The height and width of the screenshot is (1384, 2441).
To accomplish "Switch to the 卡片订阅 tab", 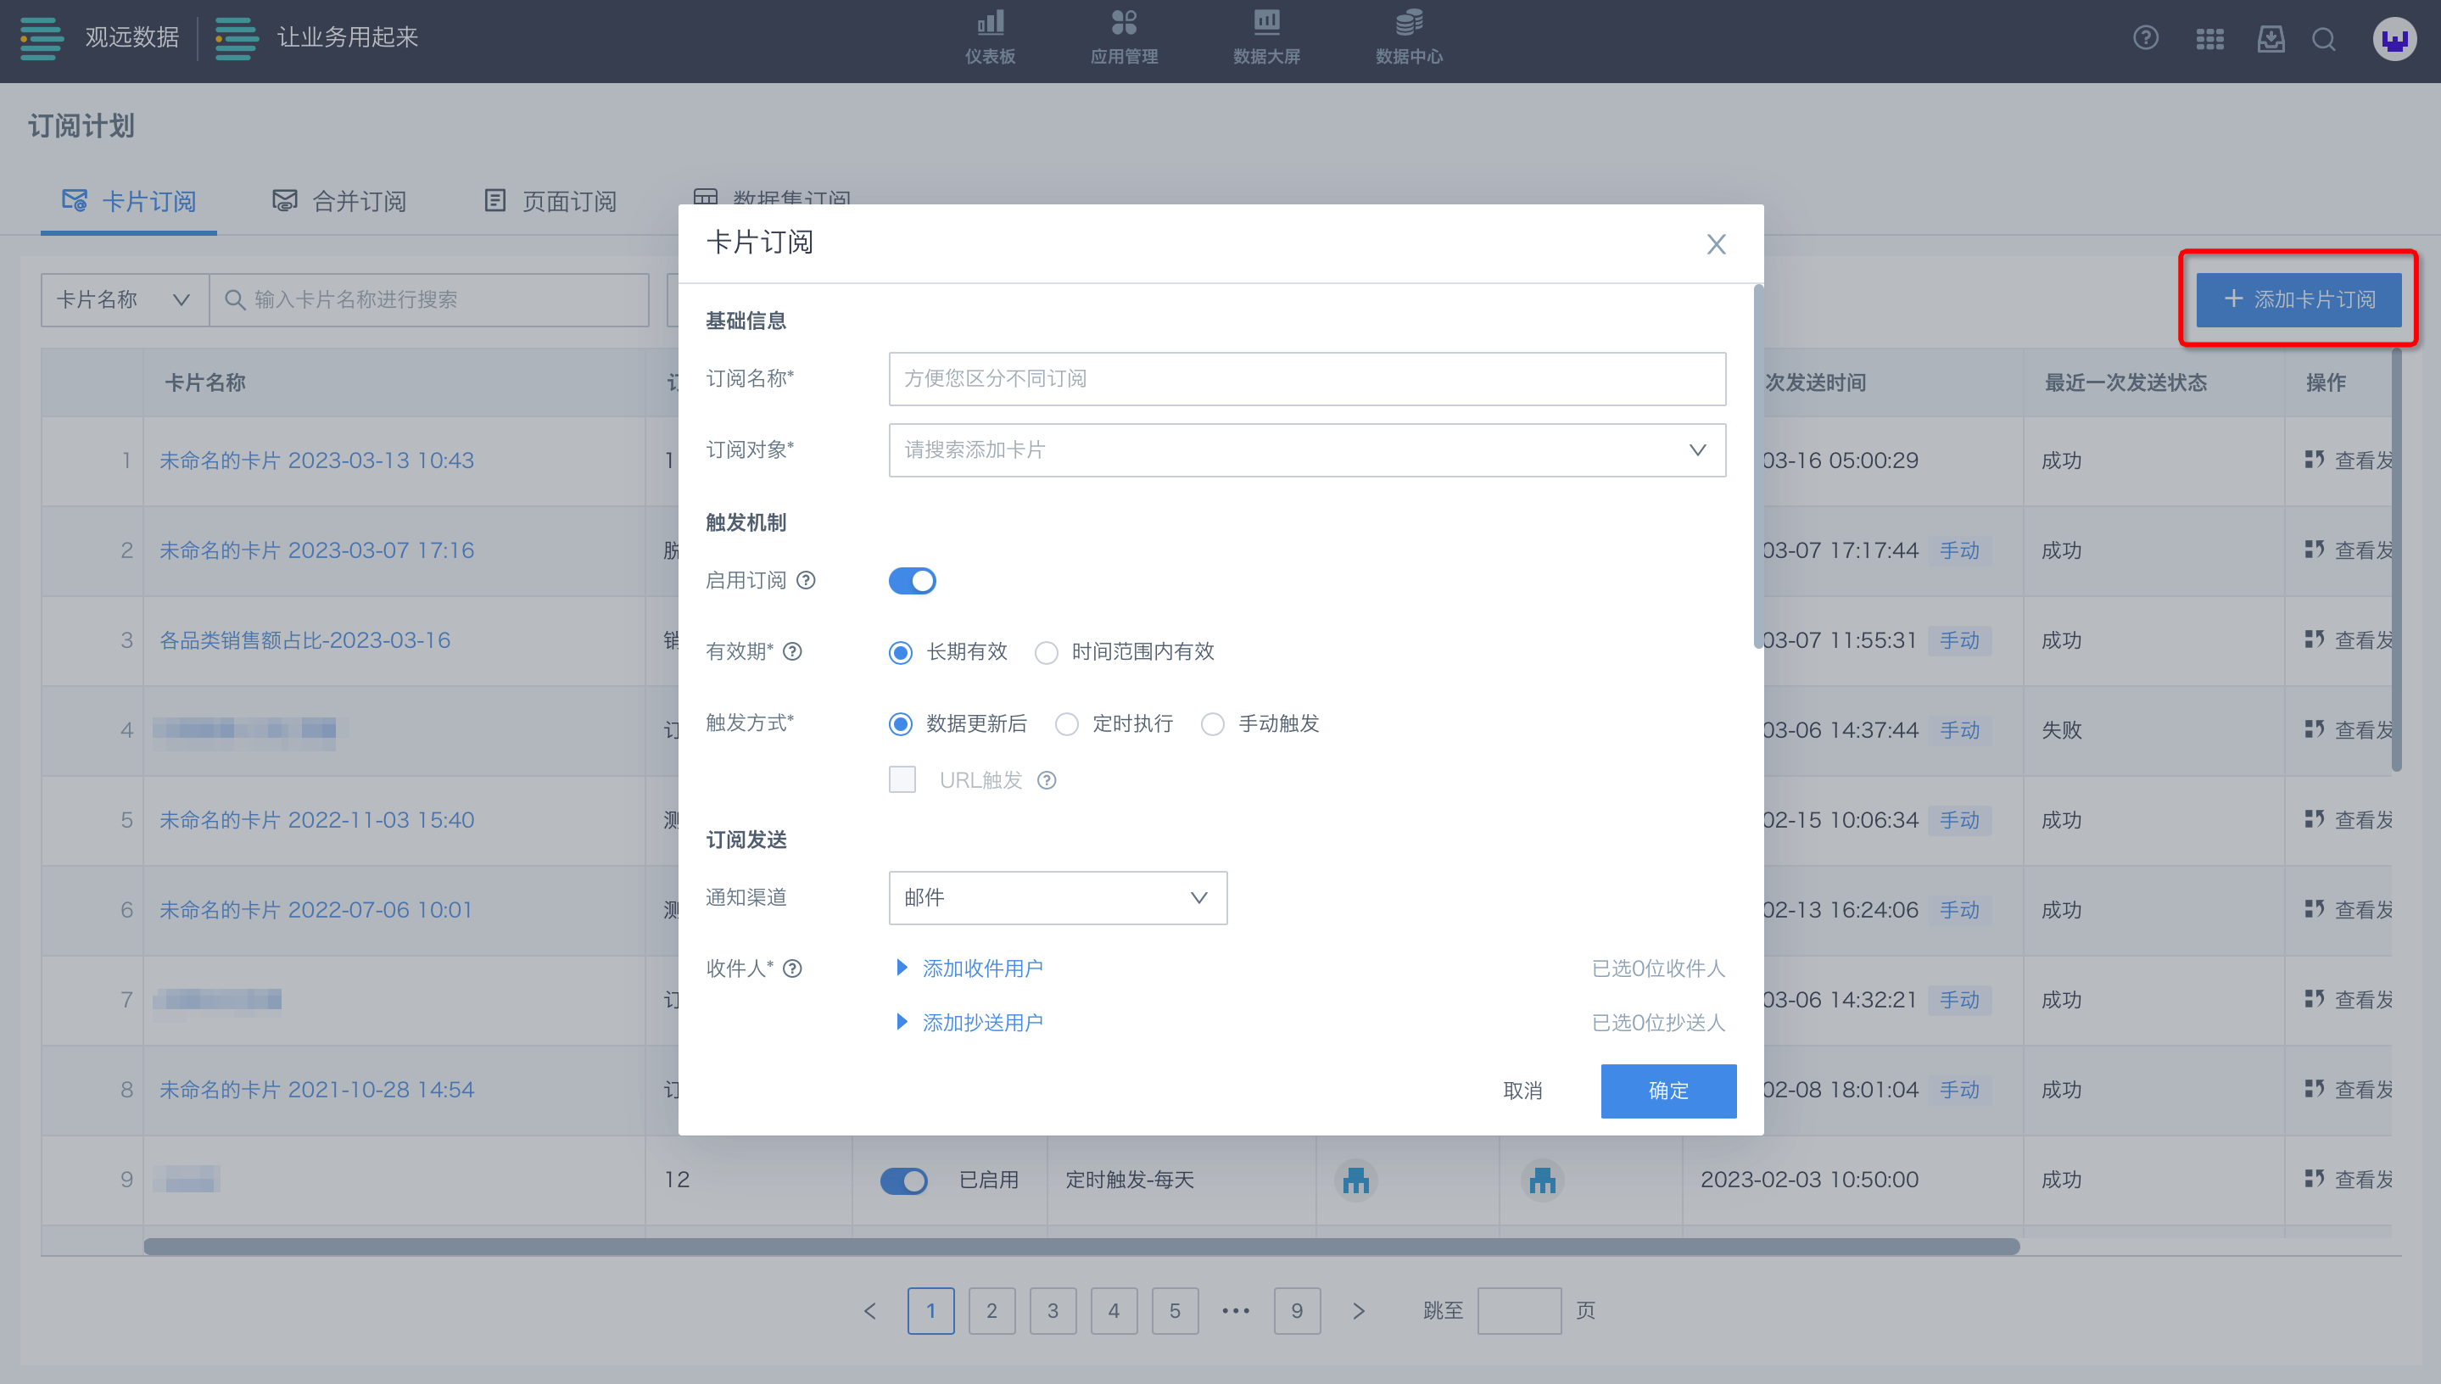I will click(128, 201).
